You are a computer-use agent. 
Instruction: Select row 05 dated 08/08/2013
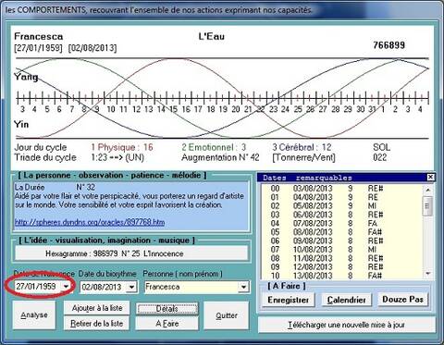(x=341, y=232)
